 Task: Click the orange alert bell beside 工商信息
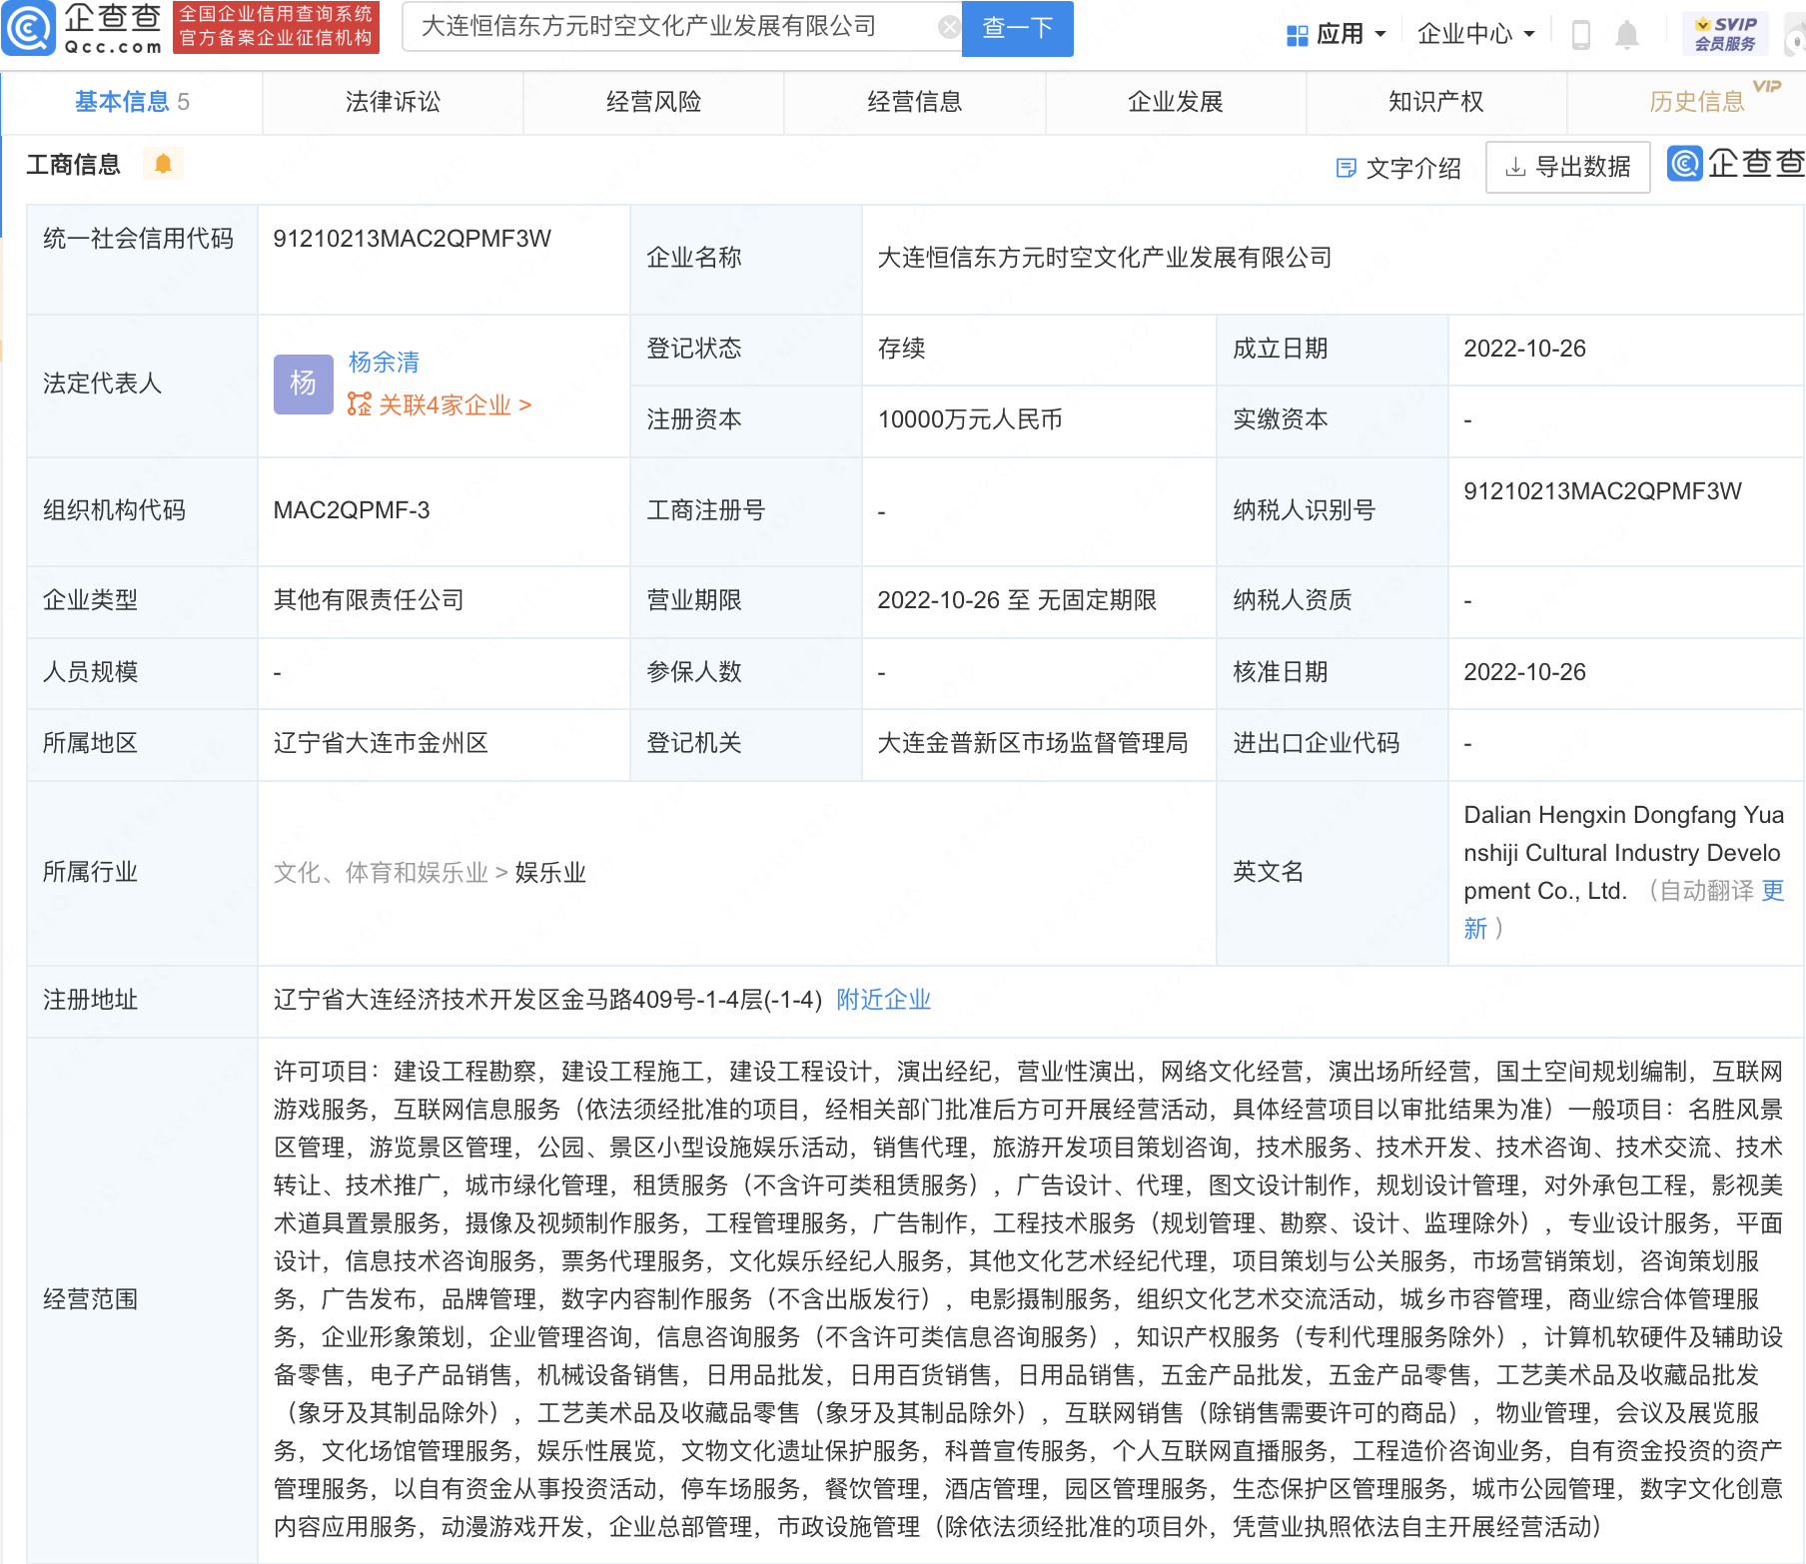tap(163, 163)
